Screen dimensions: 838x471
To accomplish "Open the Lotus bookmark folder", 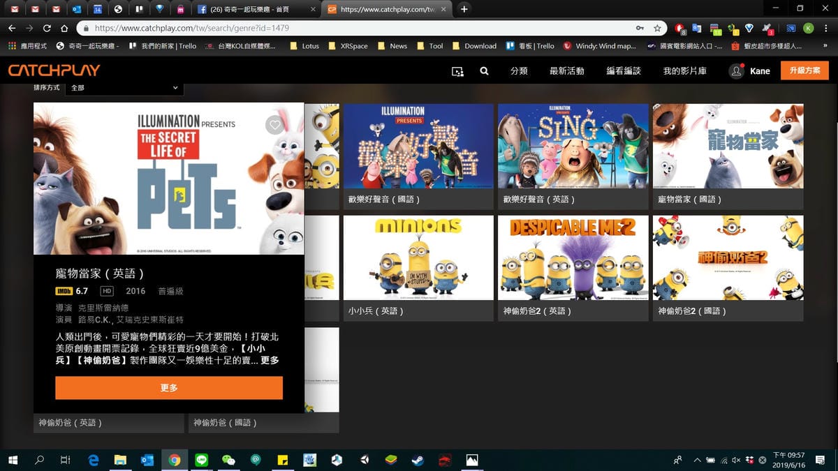I will pos(304,46).
